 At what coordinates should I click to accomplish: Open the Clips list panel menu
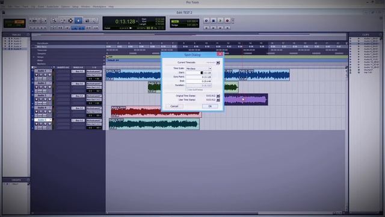381,35
